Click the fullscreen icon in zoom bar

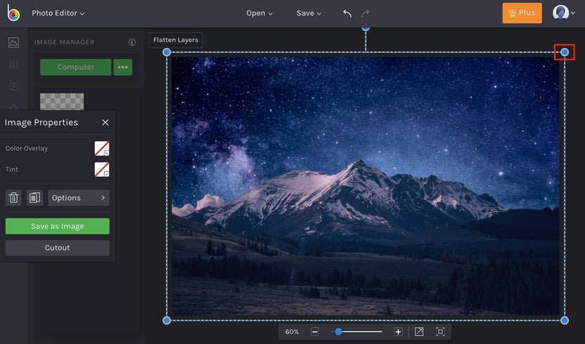coord(440,331)
